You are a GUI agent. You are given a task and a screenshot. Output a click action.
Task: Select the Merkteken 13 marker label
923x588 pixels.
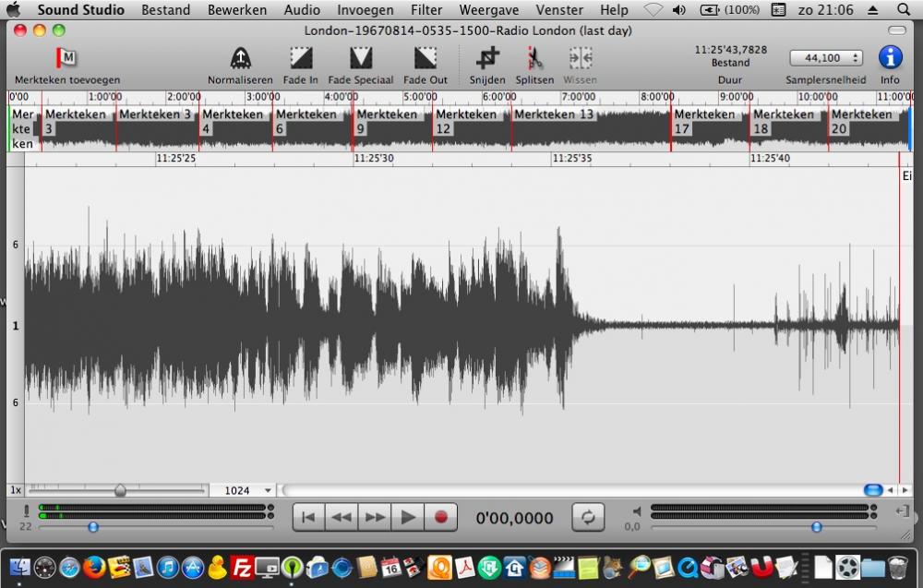(554, 114)
